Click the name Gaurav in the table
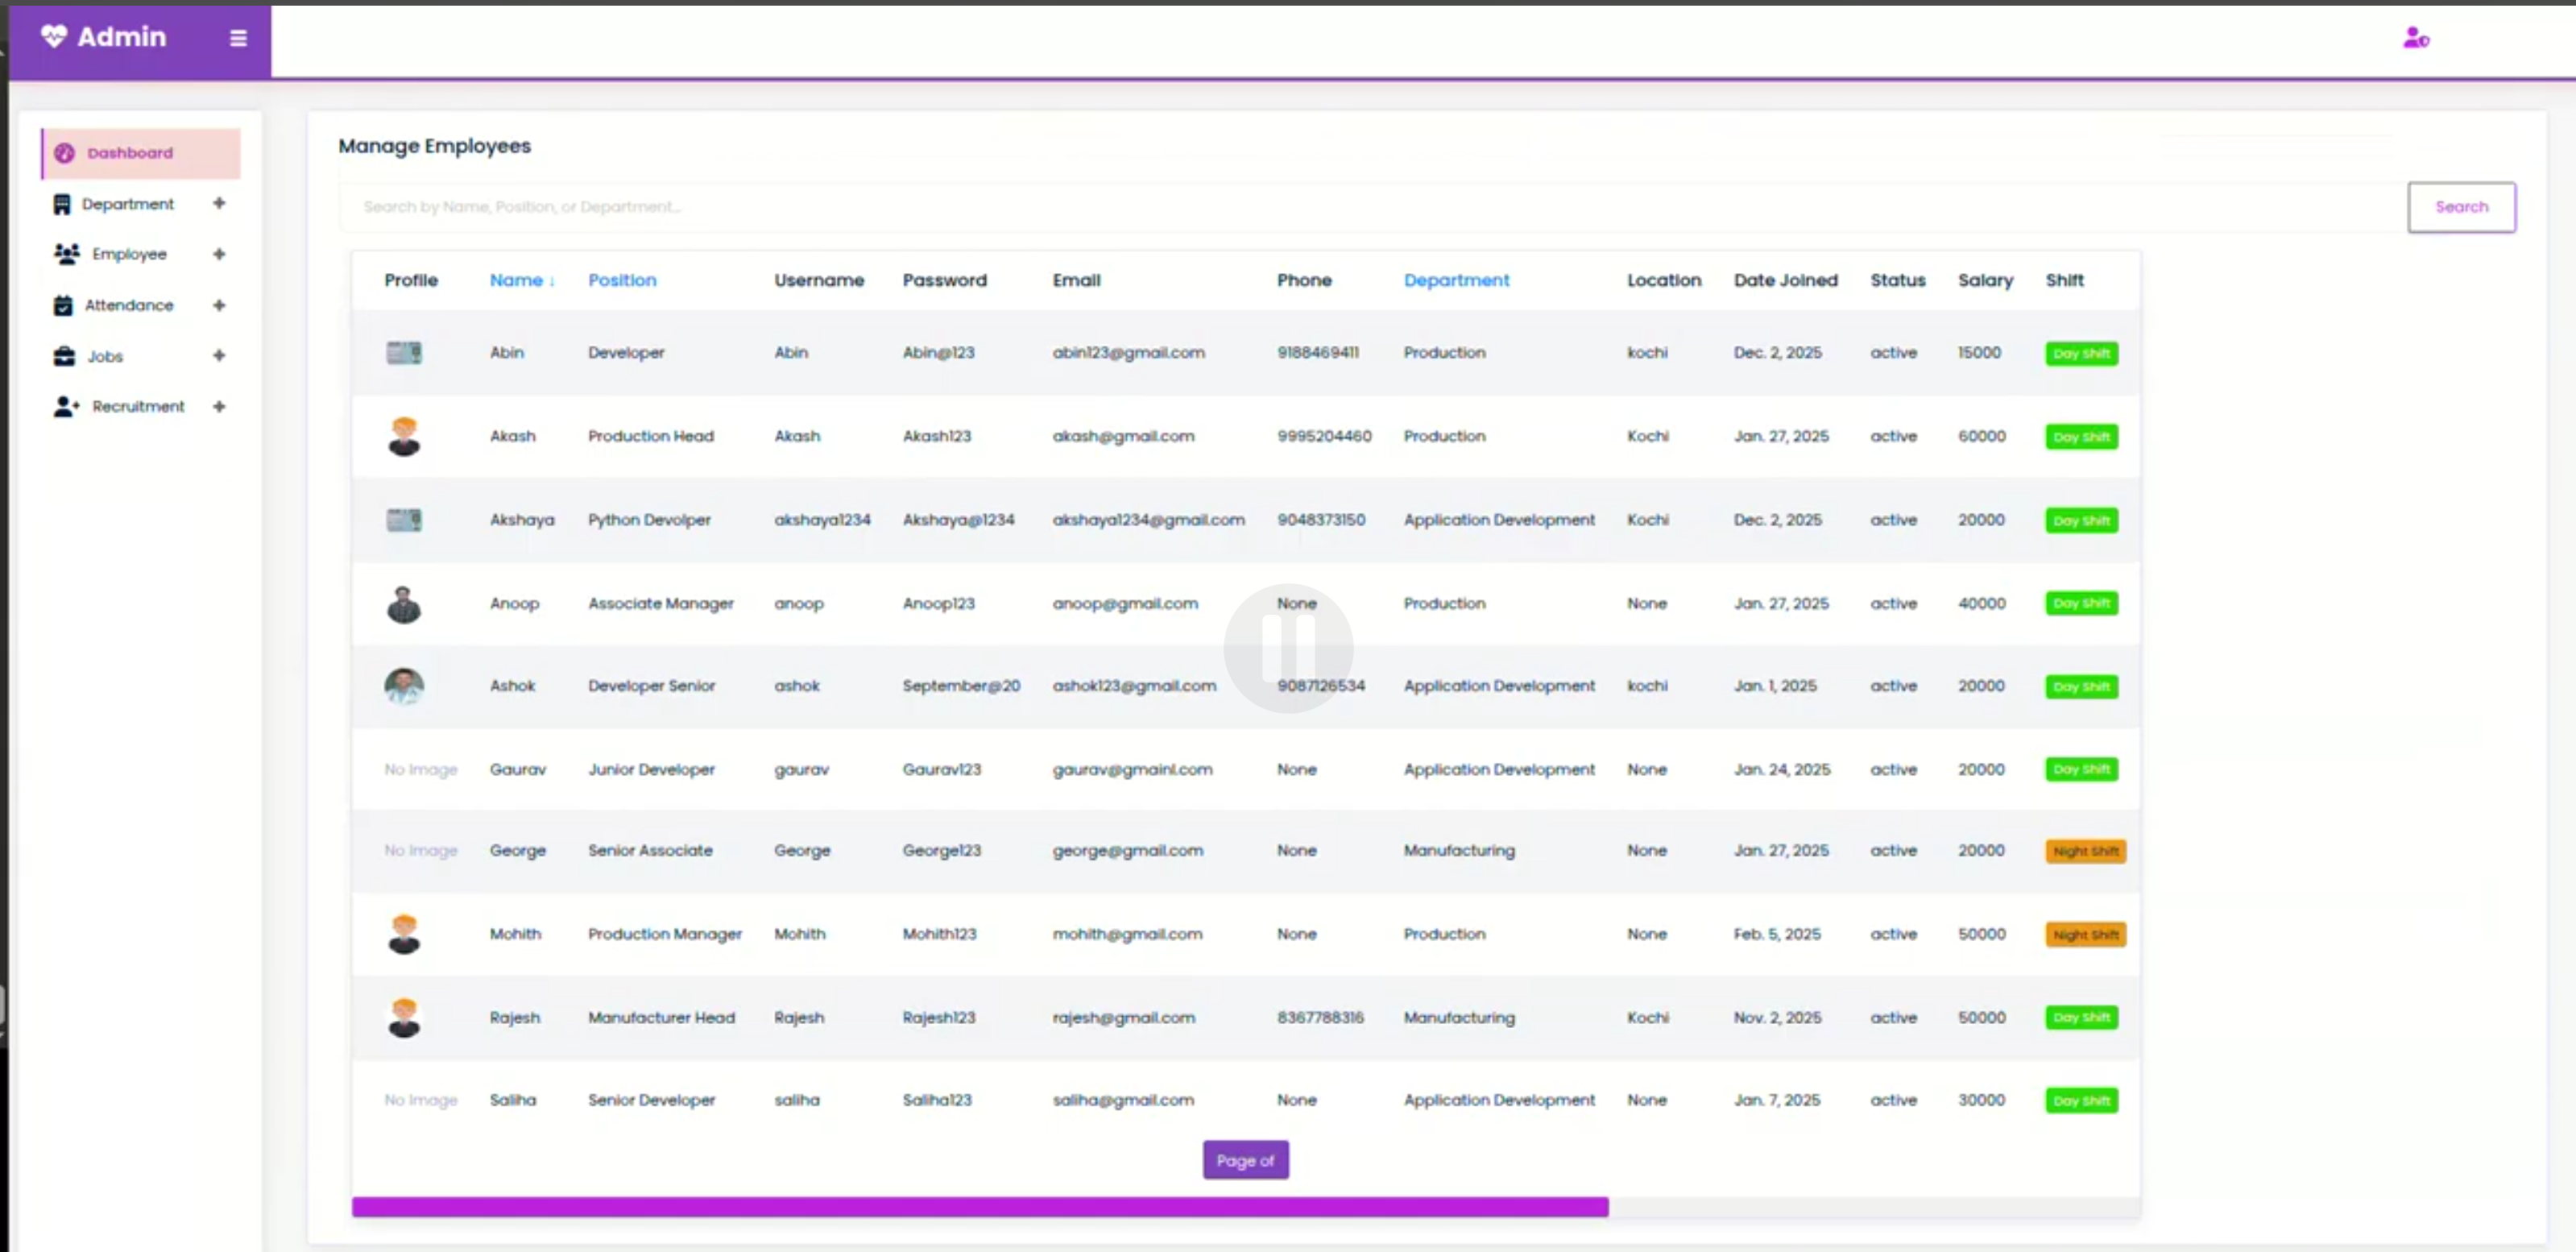2576x1252 pixels. tap(518, 769)
